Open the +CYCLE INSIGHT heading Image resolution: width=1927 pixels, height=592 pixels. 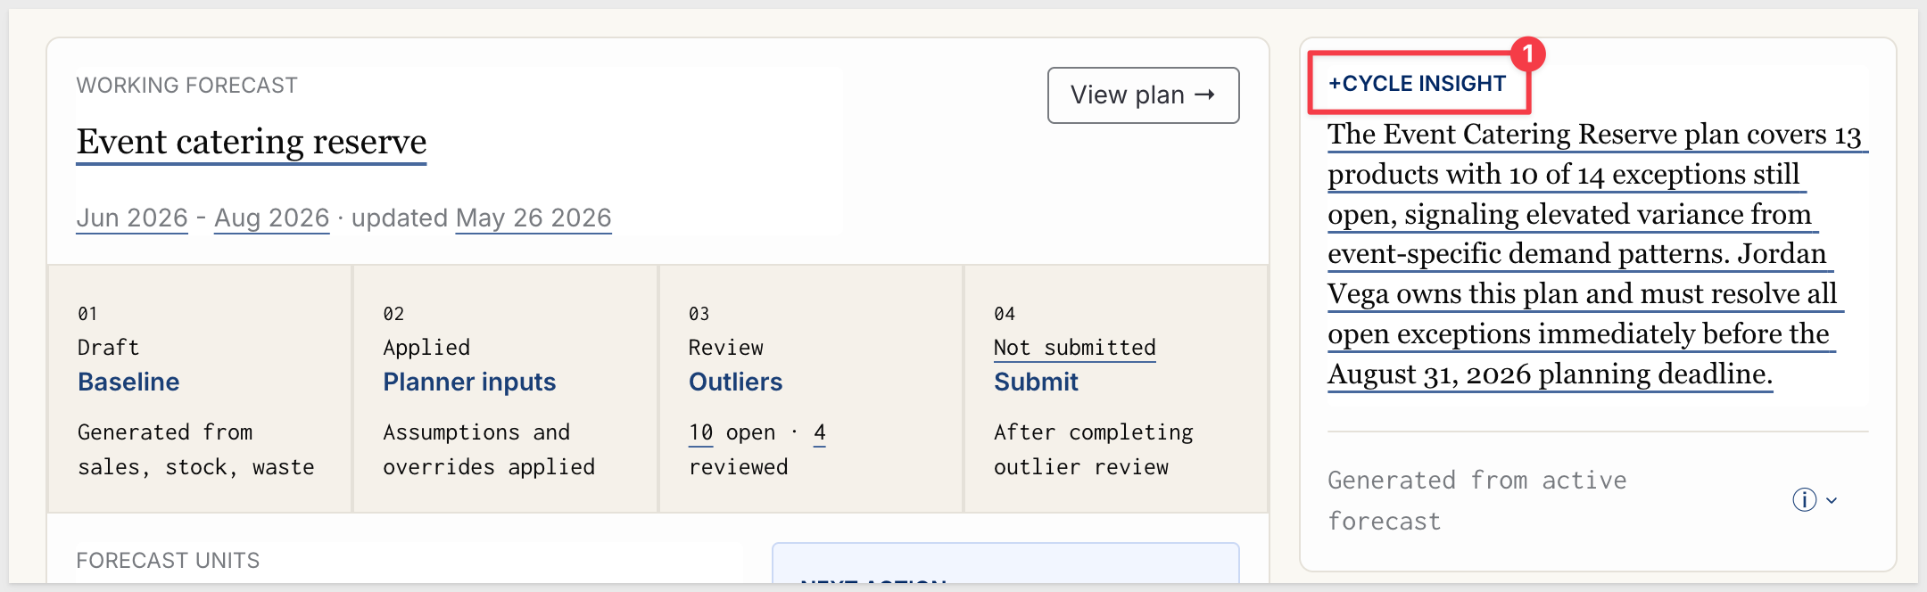click(1418, 84)
